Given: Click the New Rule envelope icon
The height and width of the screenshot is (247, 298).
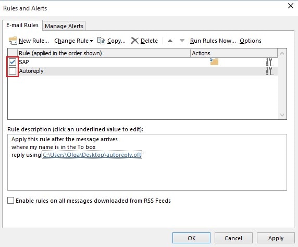Looking at the screenshot, I should [13, 41].
